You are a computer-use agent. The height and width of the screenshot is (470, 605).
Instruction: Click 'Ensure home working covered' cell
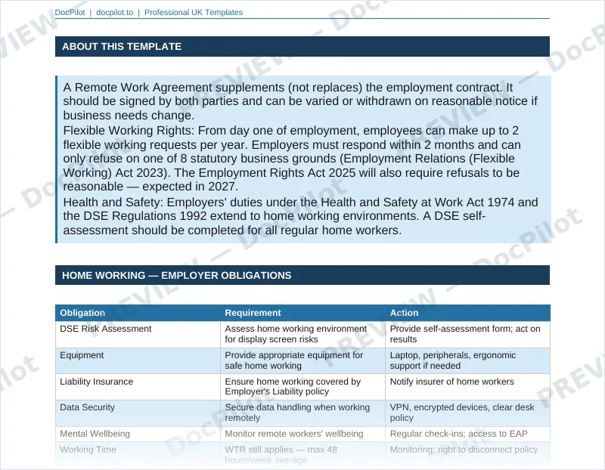coord(302,387)
